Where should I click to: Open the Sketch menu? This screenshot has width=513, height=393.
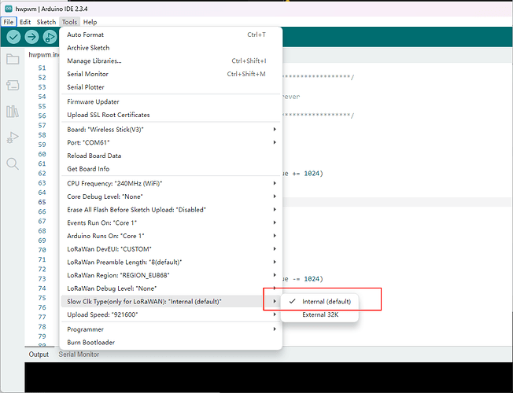(46, 22)
